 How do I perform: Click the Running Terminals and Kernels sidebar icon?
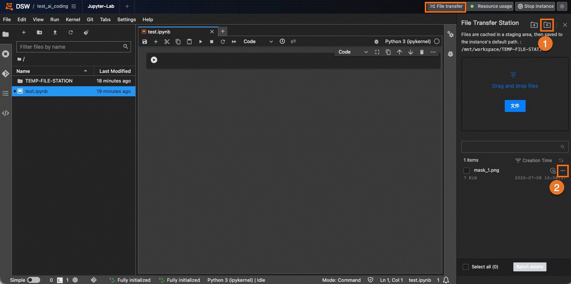[x=6, y=54]
